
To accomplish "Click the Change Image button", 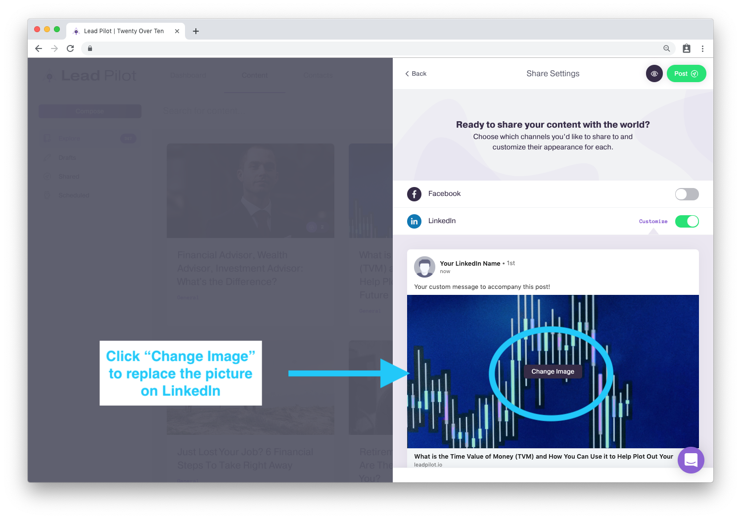I will (553, 372).
